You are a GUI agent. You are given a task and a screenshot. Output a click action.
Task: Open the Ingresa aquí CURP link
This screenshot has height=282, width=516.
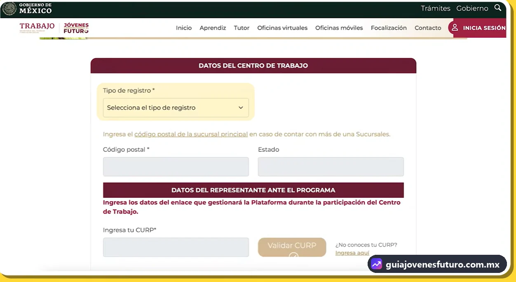[x=352, y=253]
